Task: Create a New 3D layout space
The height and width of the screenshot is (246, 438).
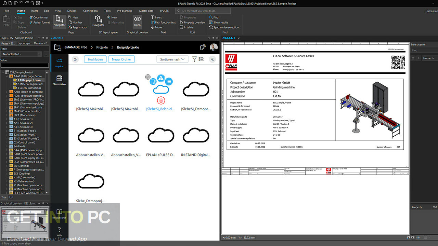Action: (x=112, y=17)
